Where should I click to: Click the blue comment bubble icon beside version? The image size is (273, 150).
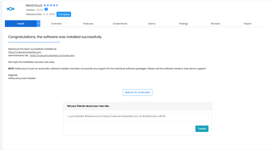tap(46, 10)
